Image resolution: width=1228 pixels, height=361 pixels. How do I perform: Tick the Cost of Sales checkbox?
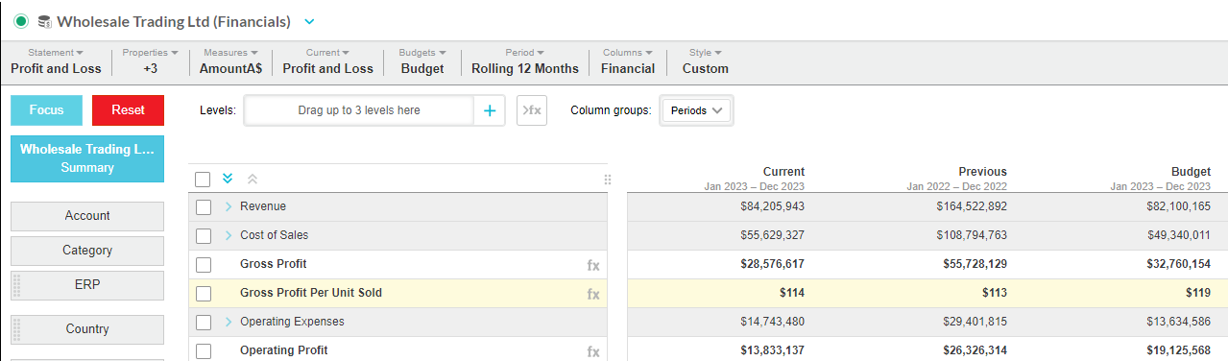203,235
